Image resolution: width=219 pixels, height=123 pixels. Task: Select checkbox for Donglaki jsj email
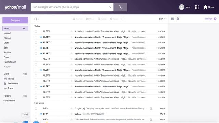pos(36,109)
